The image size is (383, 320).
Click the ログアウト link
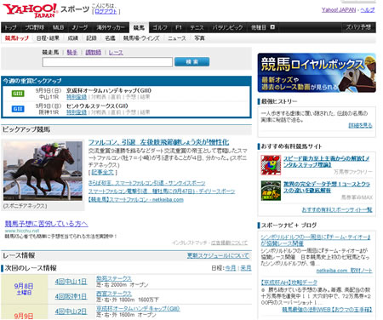106,12
